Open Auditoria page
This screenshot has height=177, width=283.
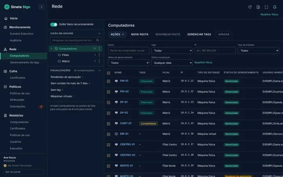pos(15,41)
